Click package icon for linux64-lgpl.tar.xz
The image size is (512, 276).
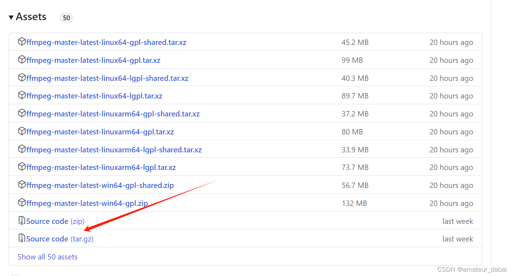point(22,95)
